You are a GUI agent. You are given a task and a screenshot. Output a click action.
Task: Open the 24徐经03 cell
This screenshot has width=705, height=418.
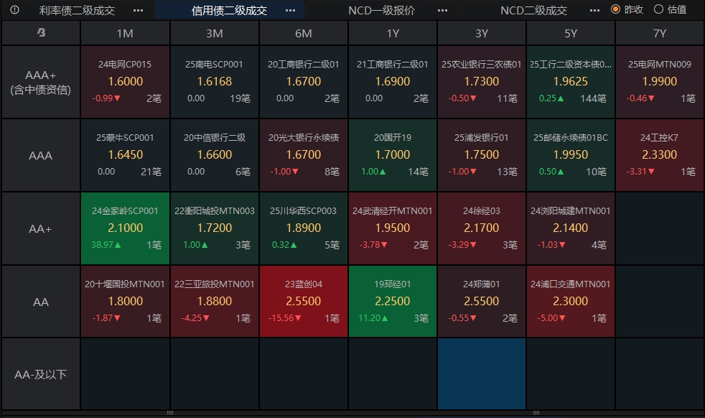pos(482,228)
